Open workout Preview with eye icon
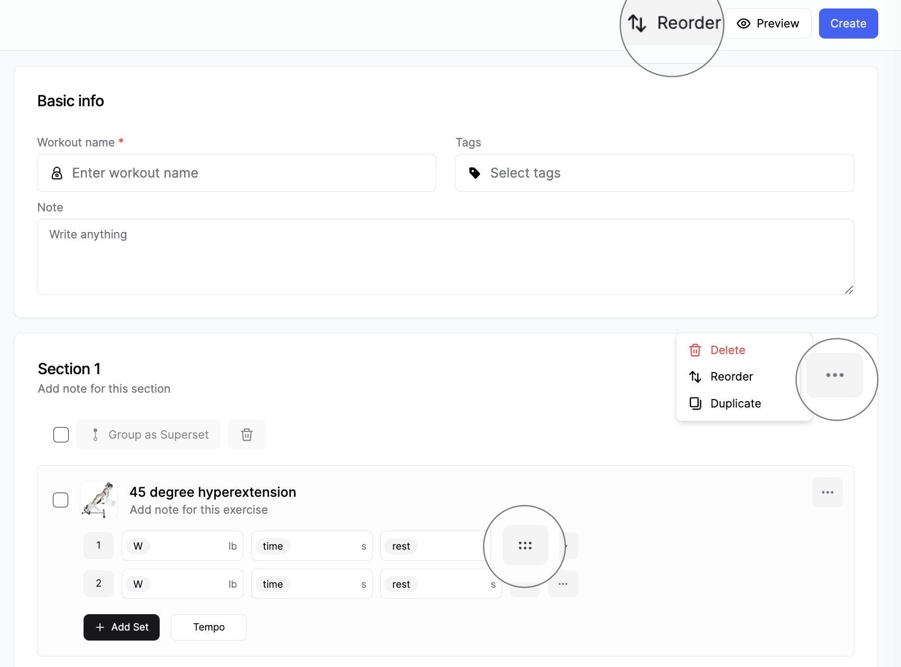Viewport: 901px width, 667px height. (x=767, y=24)
